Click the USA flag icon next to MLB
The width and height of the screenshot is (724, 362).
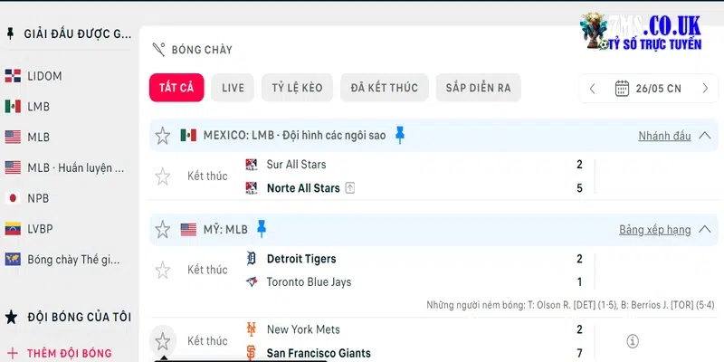coord(13,138)
